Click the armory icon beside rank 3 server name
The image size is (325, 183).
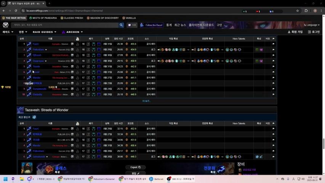pyautogui.click(x=72, y=55)
